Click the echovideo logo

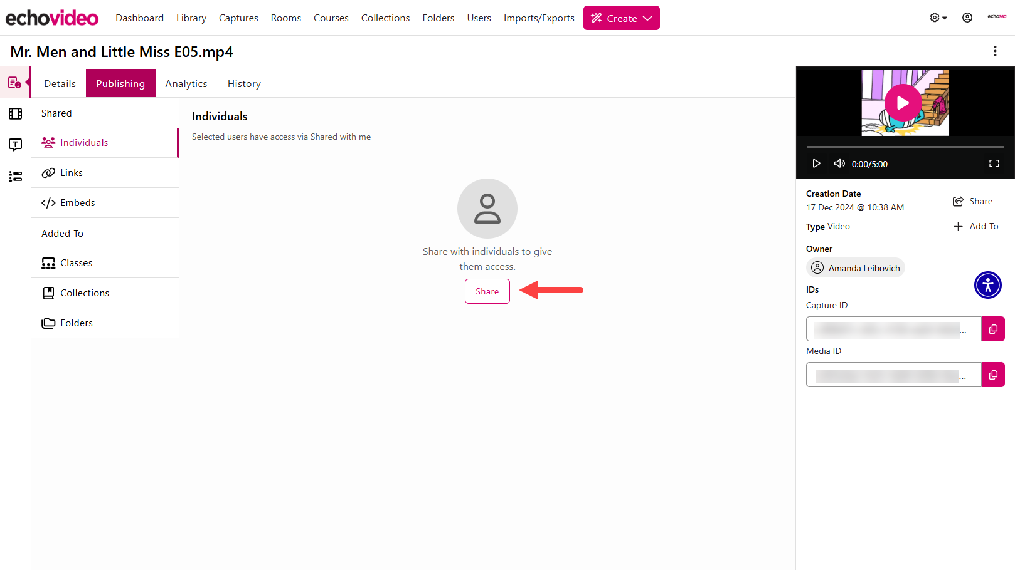(x=52, y=17)
